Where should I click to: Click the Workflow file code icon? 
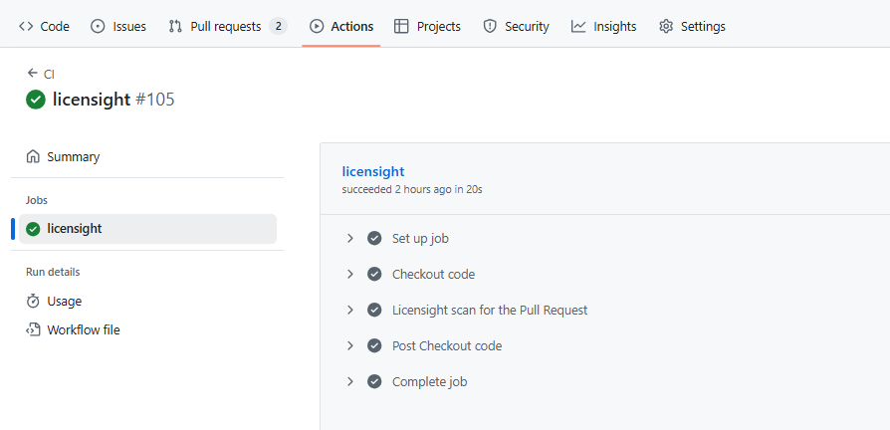pyautogui.click(x=33, y=329)
